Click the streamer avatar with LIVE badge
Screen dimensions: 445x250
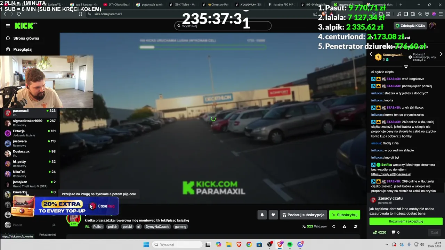pos(74,219)
